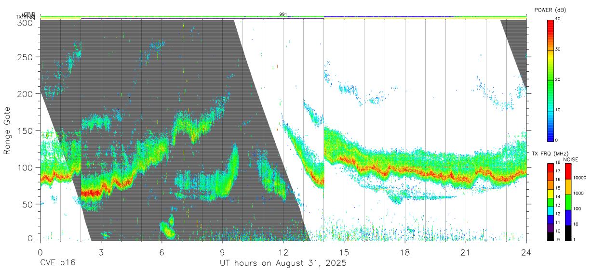Click the 9 tick on UT hours axis
The image size is (592, 273).
pyautogui.click(x=222, y=252)
